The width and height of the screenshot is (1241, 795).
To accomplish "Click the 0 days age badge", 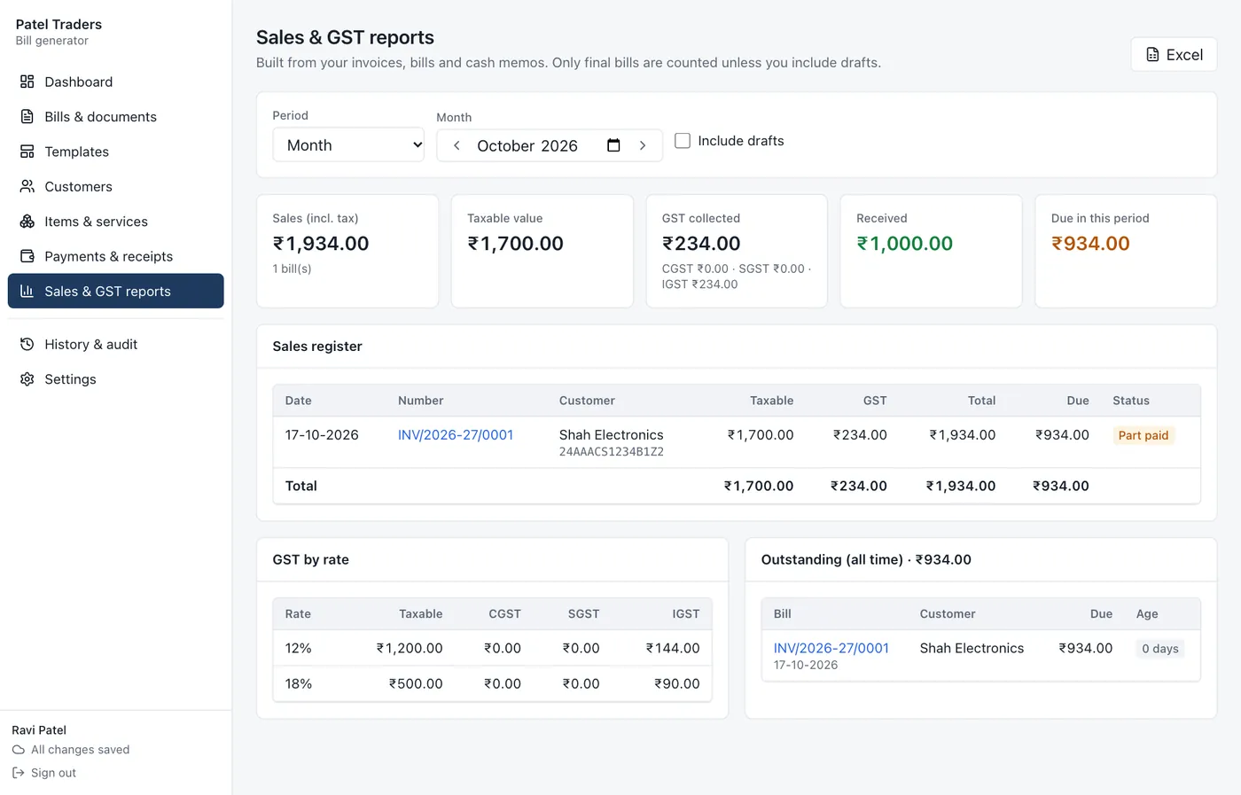I will (1160, 649).
